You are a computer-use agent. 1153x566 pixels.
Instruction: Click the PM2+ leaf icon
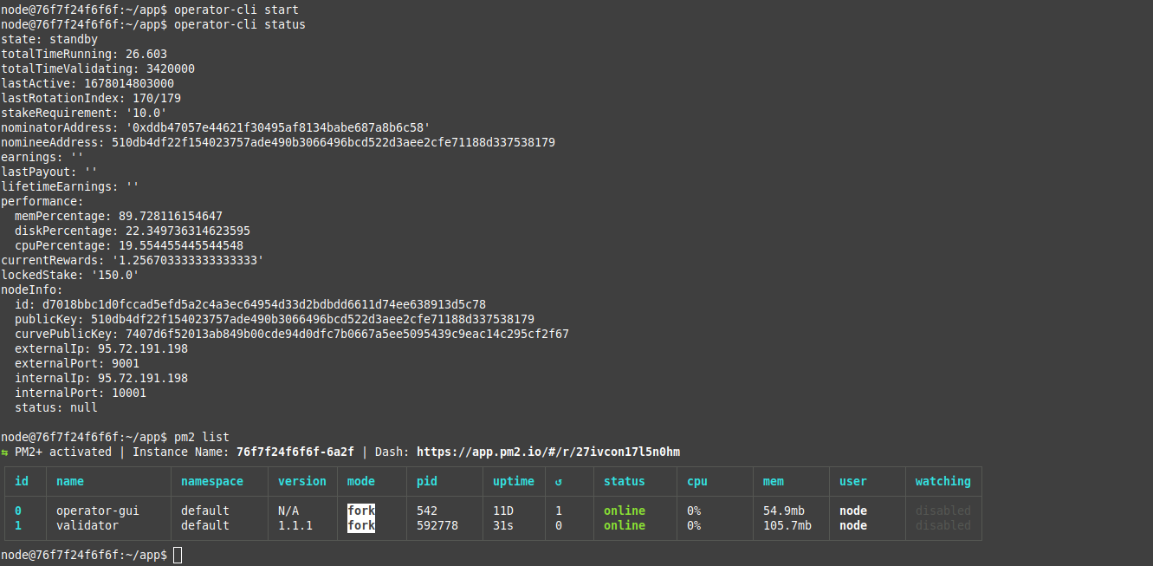pyautogui.click(x=7, y=452)
